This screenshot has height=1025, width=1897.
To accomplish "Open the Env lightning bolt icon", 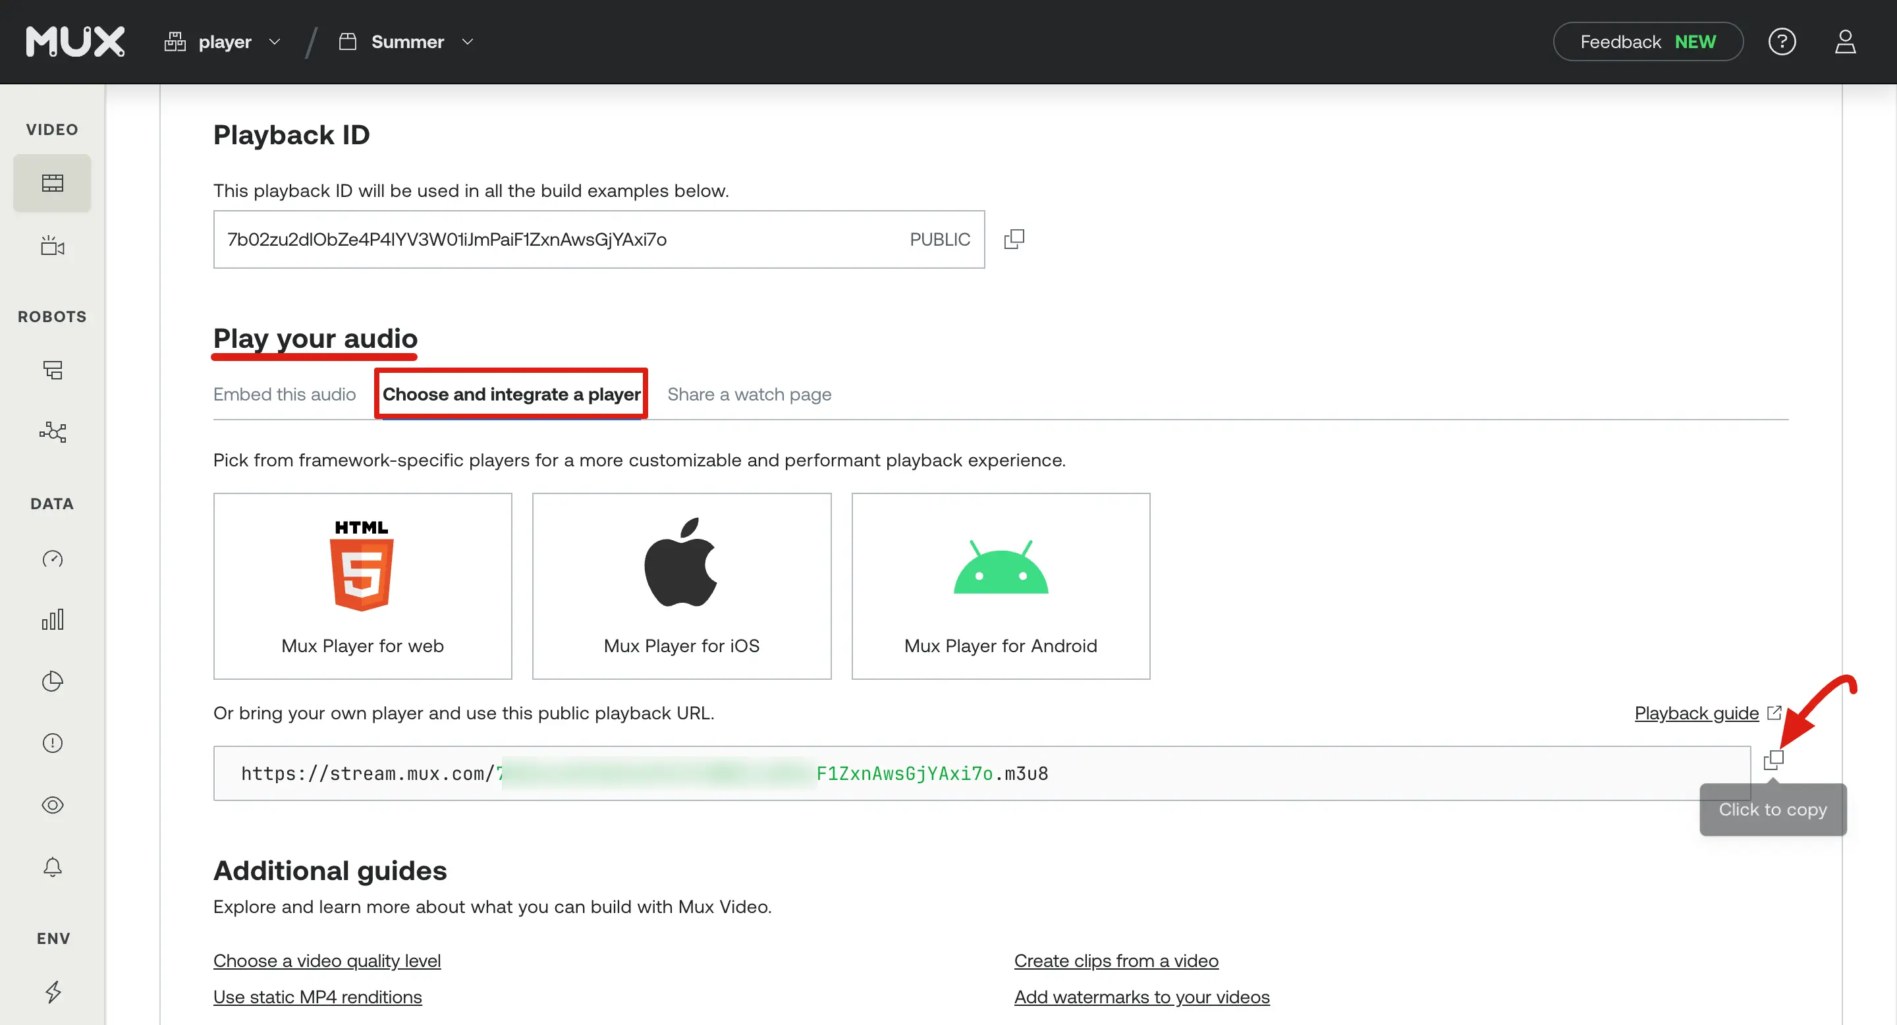I will tap(52, 992).
